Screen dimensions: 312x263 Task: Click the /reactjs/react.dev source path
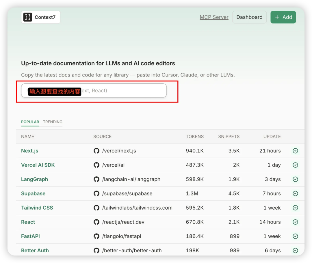[x=123, y=222]
